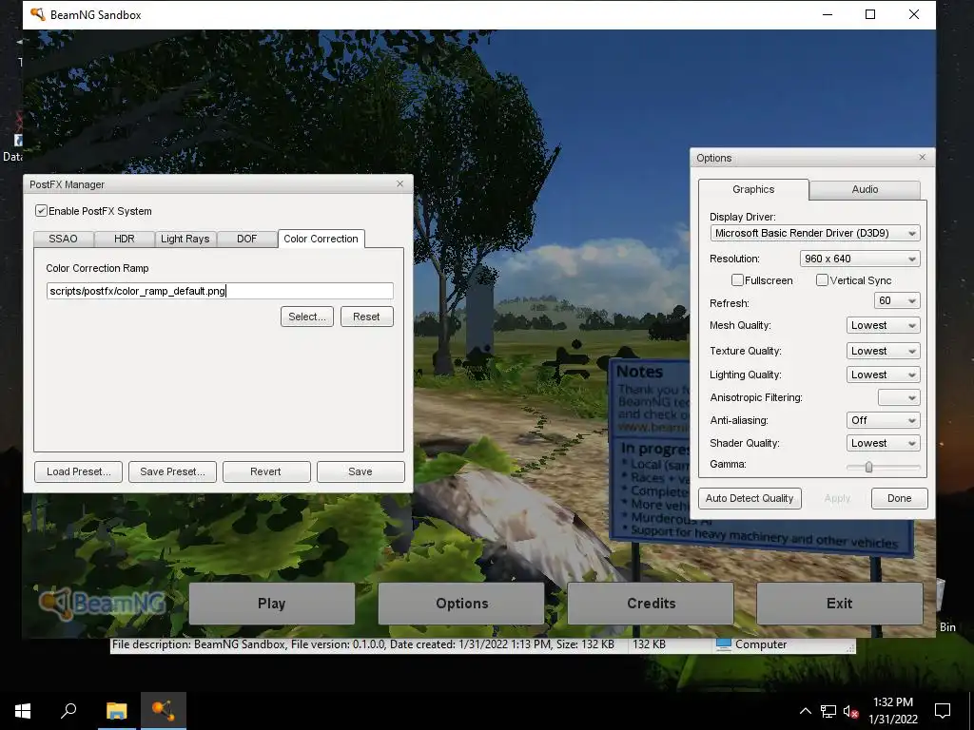Open File Explorer from taskbar
This screenshot has width=974, height=730.
pos(116,710)
